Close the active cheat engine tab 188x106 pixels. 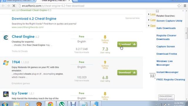69,1
